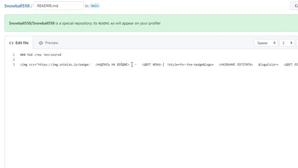Viewport: 298px width, 168px height.
Task: Switch to the Edit file tab
Action: [x=19, y=43]
